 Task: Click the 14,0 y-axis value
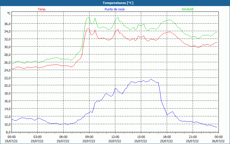pyautogui.click(x=7, y=109)
